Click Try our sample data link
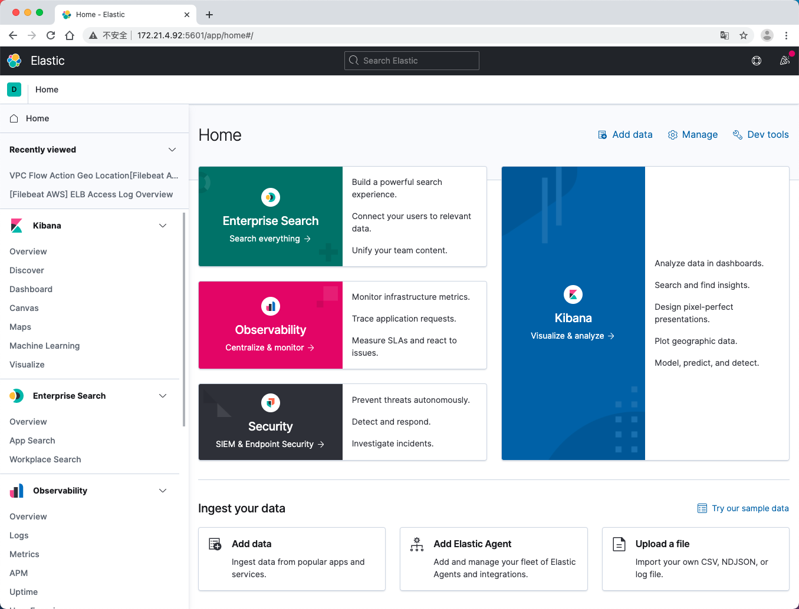Viewport: 799px width, 609px height. pyautogui.click(x=743, y=508)
